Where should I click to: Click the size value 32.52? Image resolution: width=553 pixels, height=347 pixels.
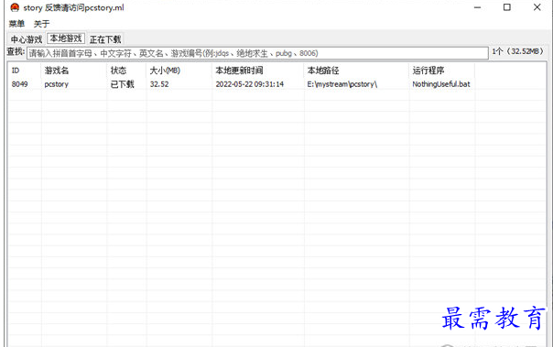159,84
